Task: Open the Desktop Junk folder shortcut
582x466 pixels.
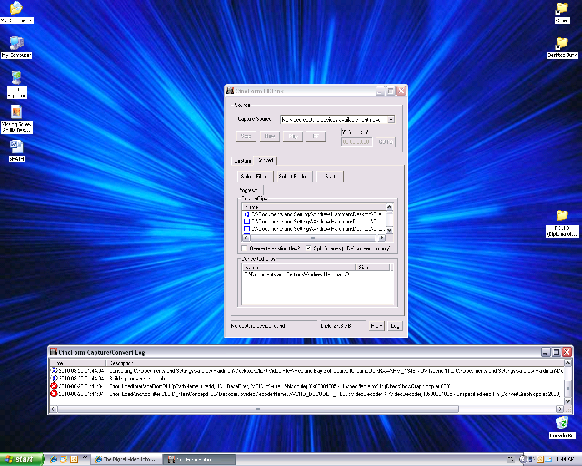Action: pos(562,43)
